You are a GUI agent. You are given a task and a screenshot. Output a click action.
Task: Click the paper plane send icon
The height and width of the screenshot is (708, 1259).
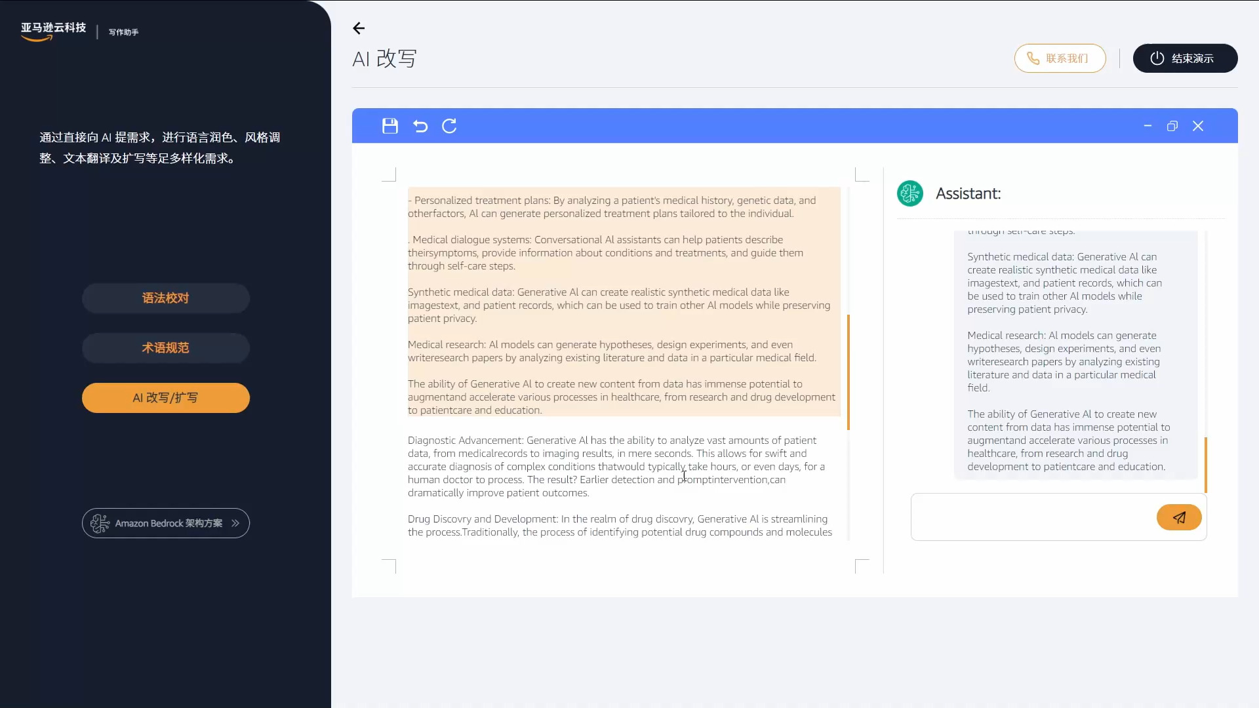pos(1179,517)
